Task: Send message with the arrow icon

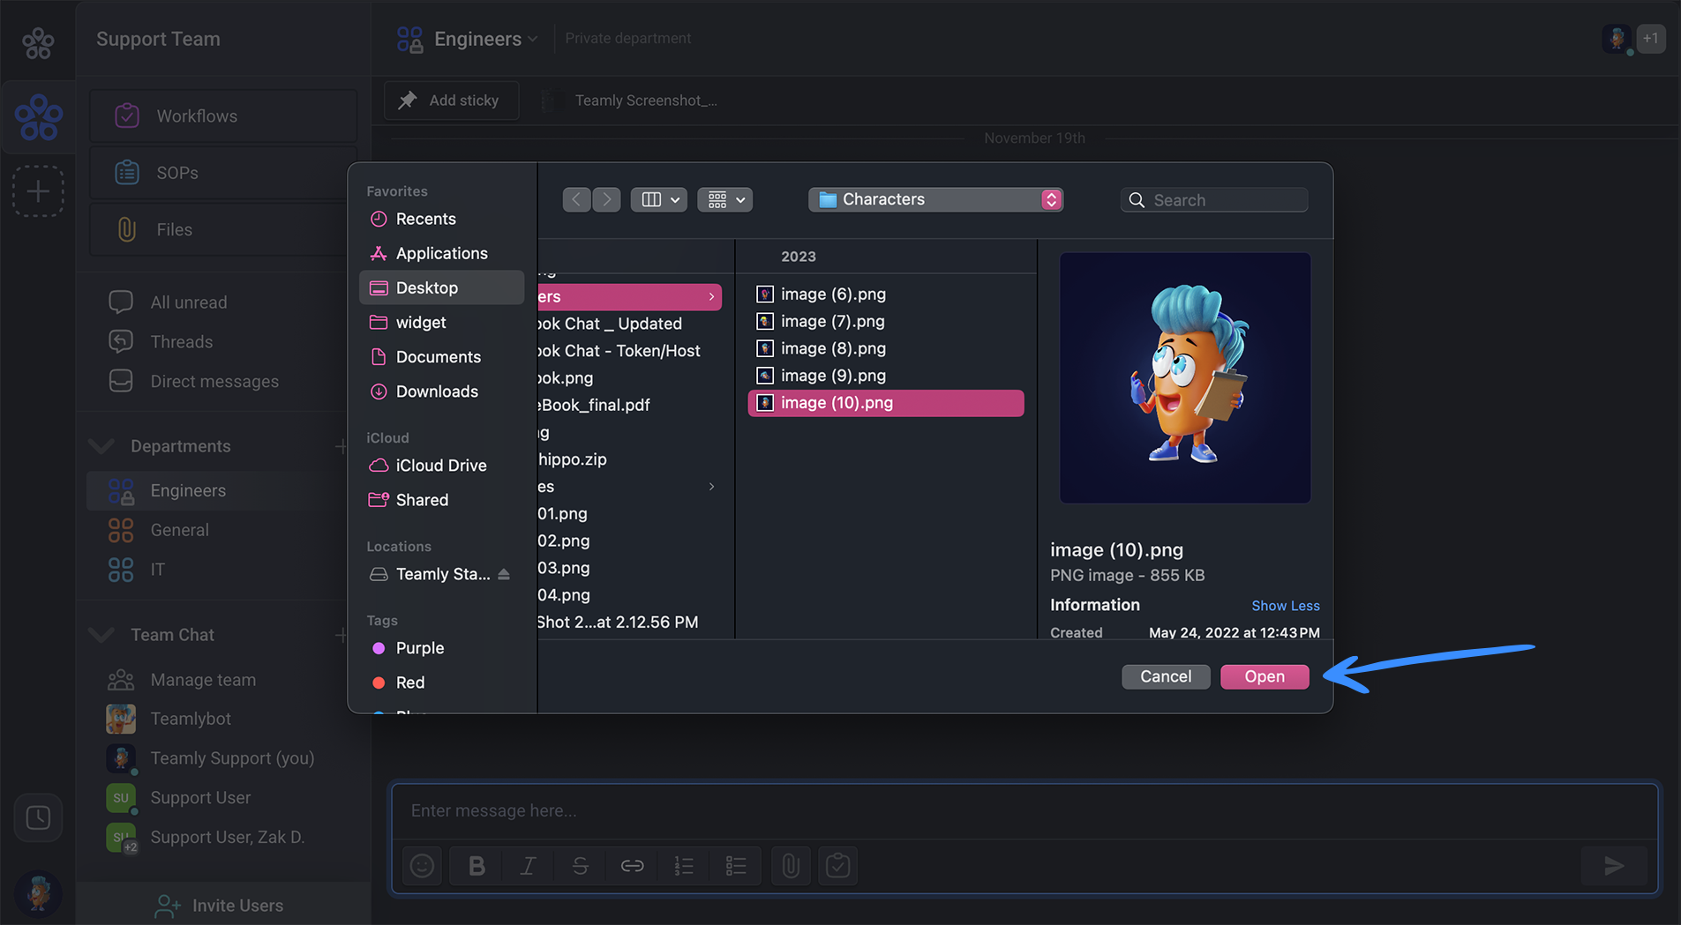Action: click(x=1614, y=866)
